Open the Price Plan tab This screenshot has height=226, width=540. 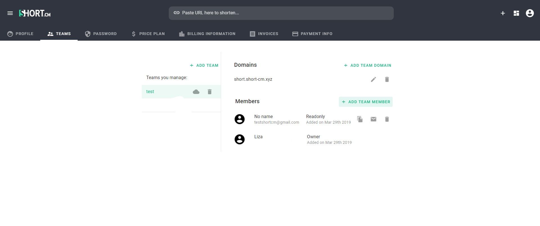click(x=148, y=34)
